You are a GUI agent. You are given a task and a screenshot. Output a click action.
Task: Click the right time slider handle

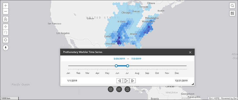(x=128, y=66)
